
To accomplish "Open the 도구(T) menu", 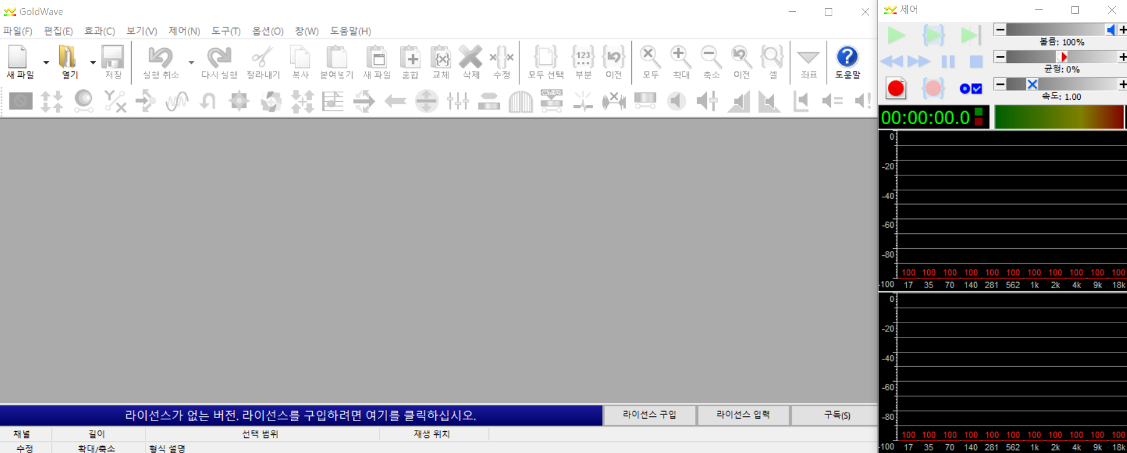I will [225, 31].
